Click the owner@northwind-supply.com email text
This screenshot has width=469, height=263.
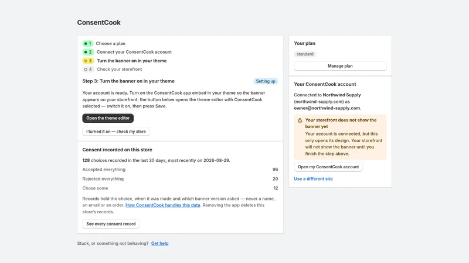(x=327, y=108)
